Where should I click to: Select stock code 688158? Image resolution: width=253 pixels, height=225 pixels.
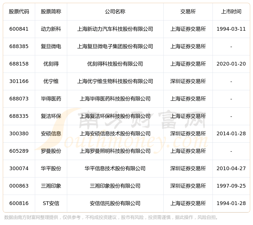pos(19,64)
